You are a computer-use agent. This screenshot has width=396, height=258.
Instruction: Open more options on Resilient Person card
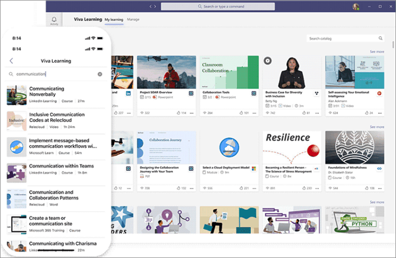coord(317,188)
